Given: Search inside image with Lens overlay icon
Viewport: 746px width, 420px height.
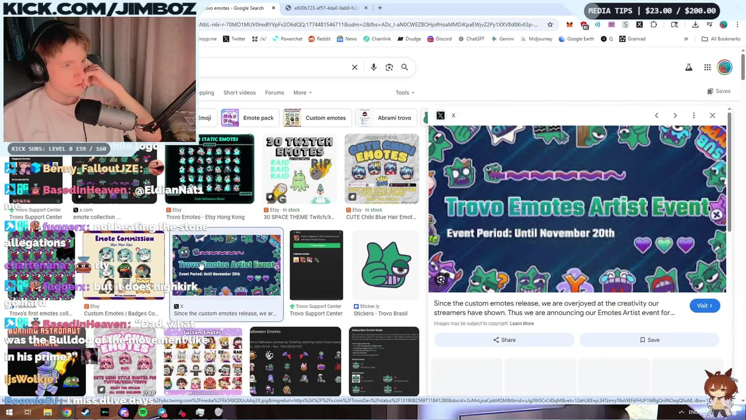Looking at the screenshot, I should [x=441, y=280].
